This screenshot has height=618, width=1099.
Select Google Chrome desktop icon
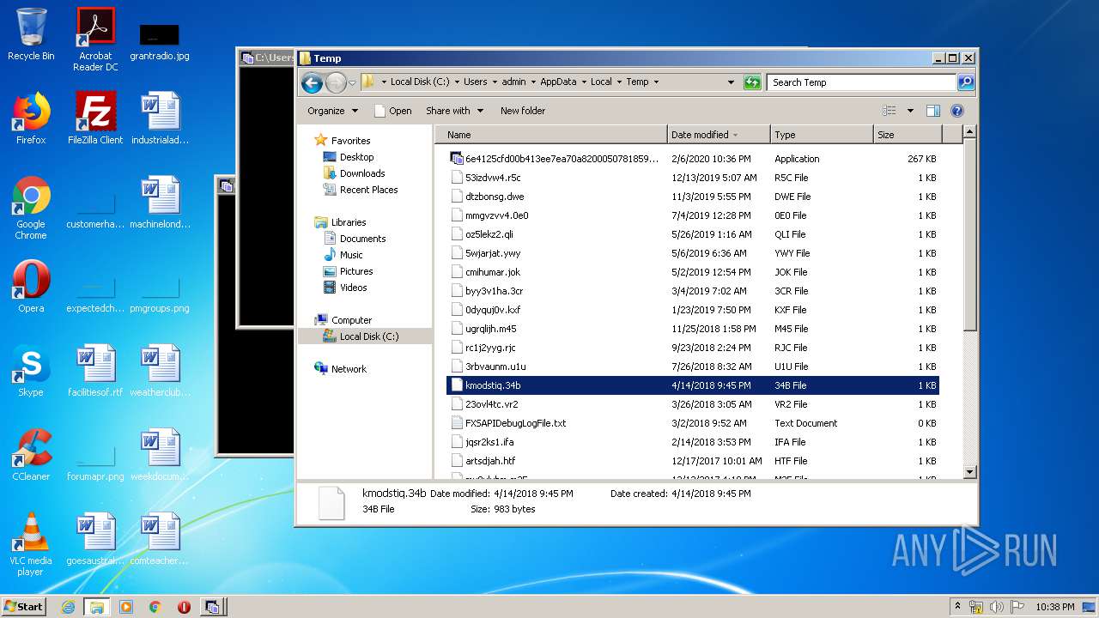coord(31,208)
